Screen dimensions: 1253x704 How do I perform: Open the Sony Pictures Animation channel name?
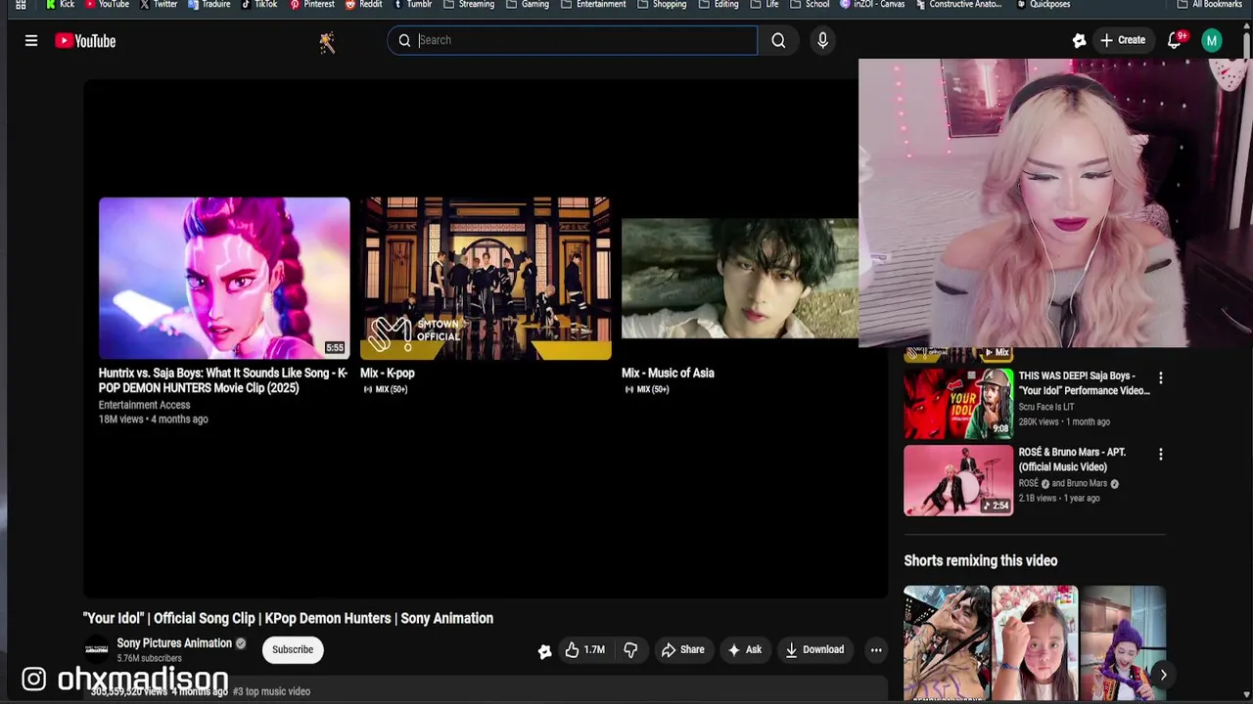(x=174, y=643)
